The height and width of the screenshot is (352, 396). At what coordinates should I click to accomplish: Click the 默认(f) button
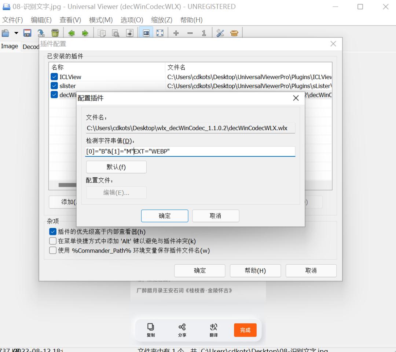click(116, 167)
